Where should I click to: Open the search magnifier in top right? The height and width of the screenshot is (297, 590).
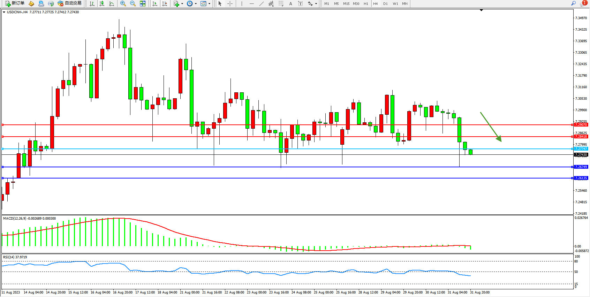(573, 3)
